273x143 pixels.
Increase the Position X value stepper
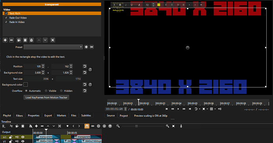tap(43, 65)
